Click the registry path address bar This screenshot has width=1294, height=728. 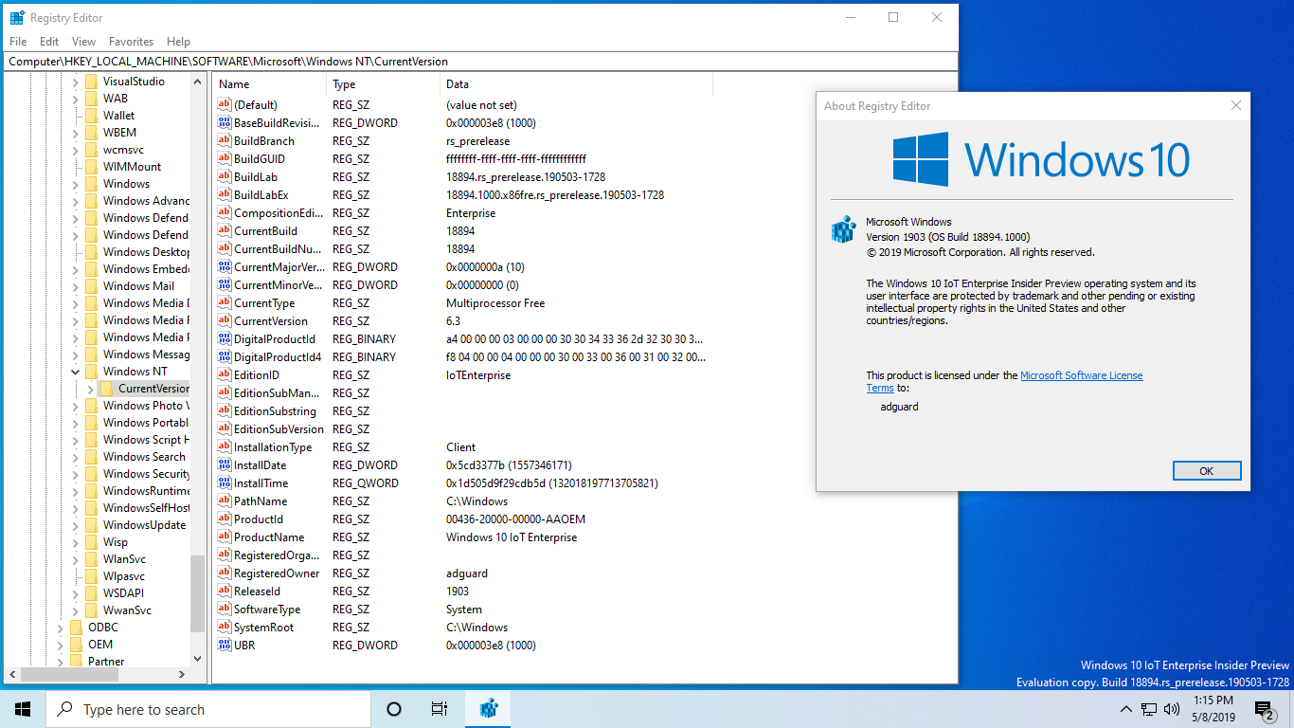click(480, 62)
